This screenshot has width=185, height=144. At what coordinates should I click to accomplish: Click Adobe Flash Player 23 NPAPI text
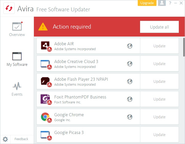pos(81,79)
